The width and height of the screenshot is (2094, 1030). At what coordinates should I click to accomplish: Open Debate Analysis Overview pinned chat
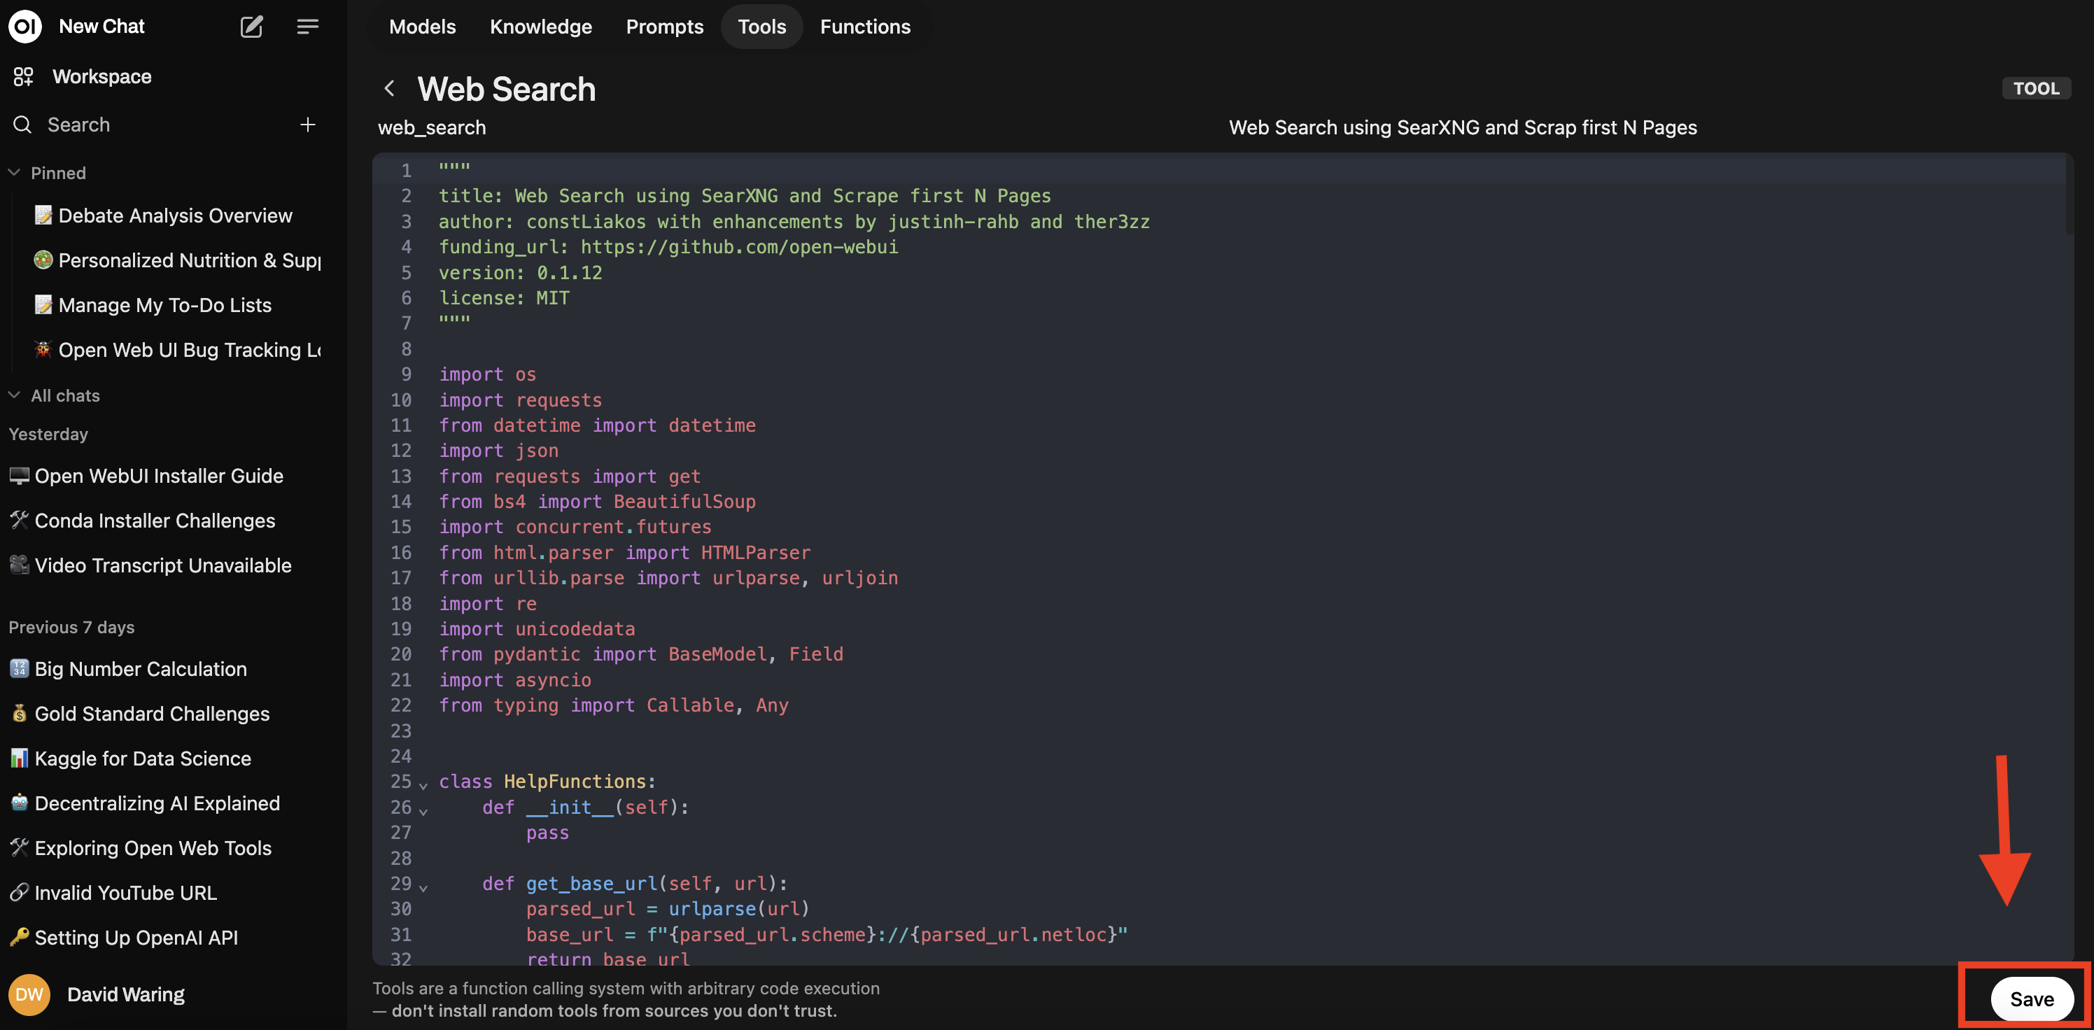[x=175, y=216]
